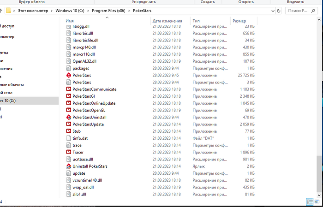Click the Uninstall PokerStars shortcut icon
Screen dimensions: 323x207
click(x=69, y=166)
